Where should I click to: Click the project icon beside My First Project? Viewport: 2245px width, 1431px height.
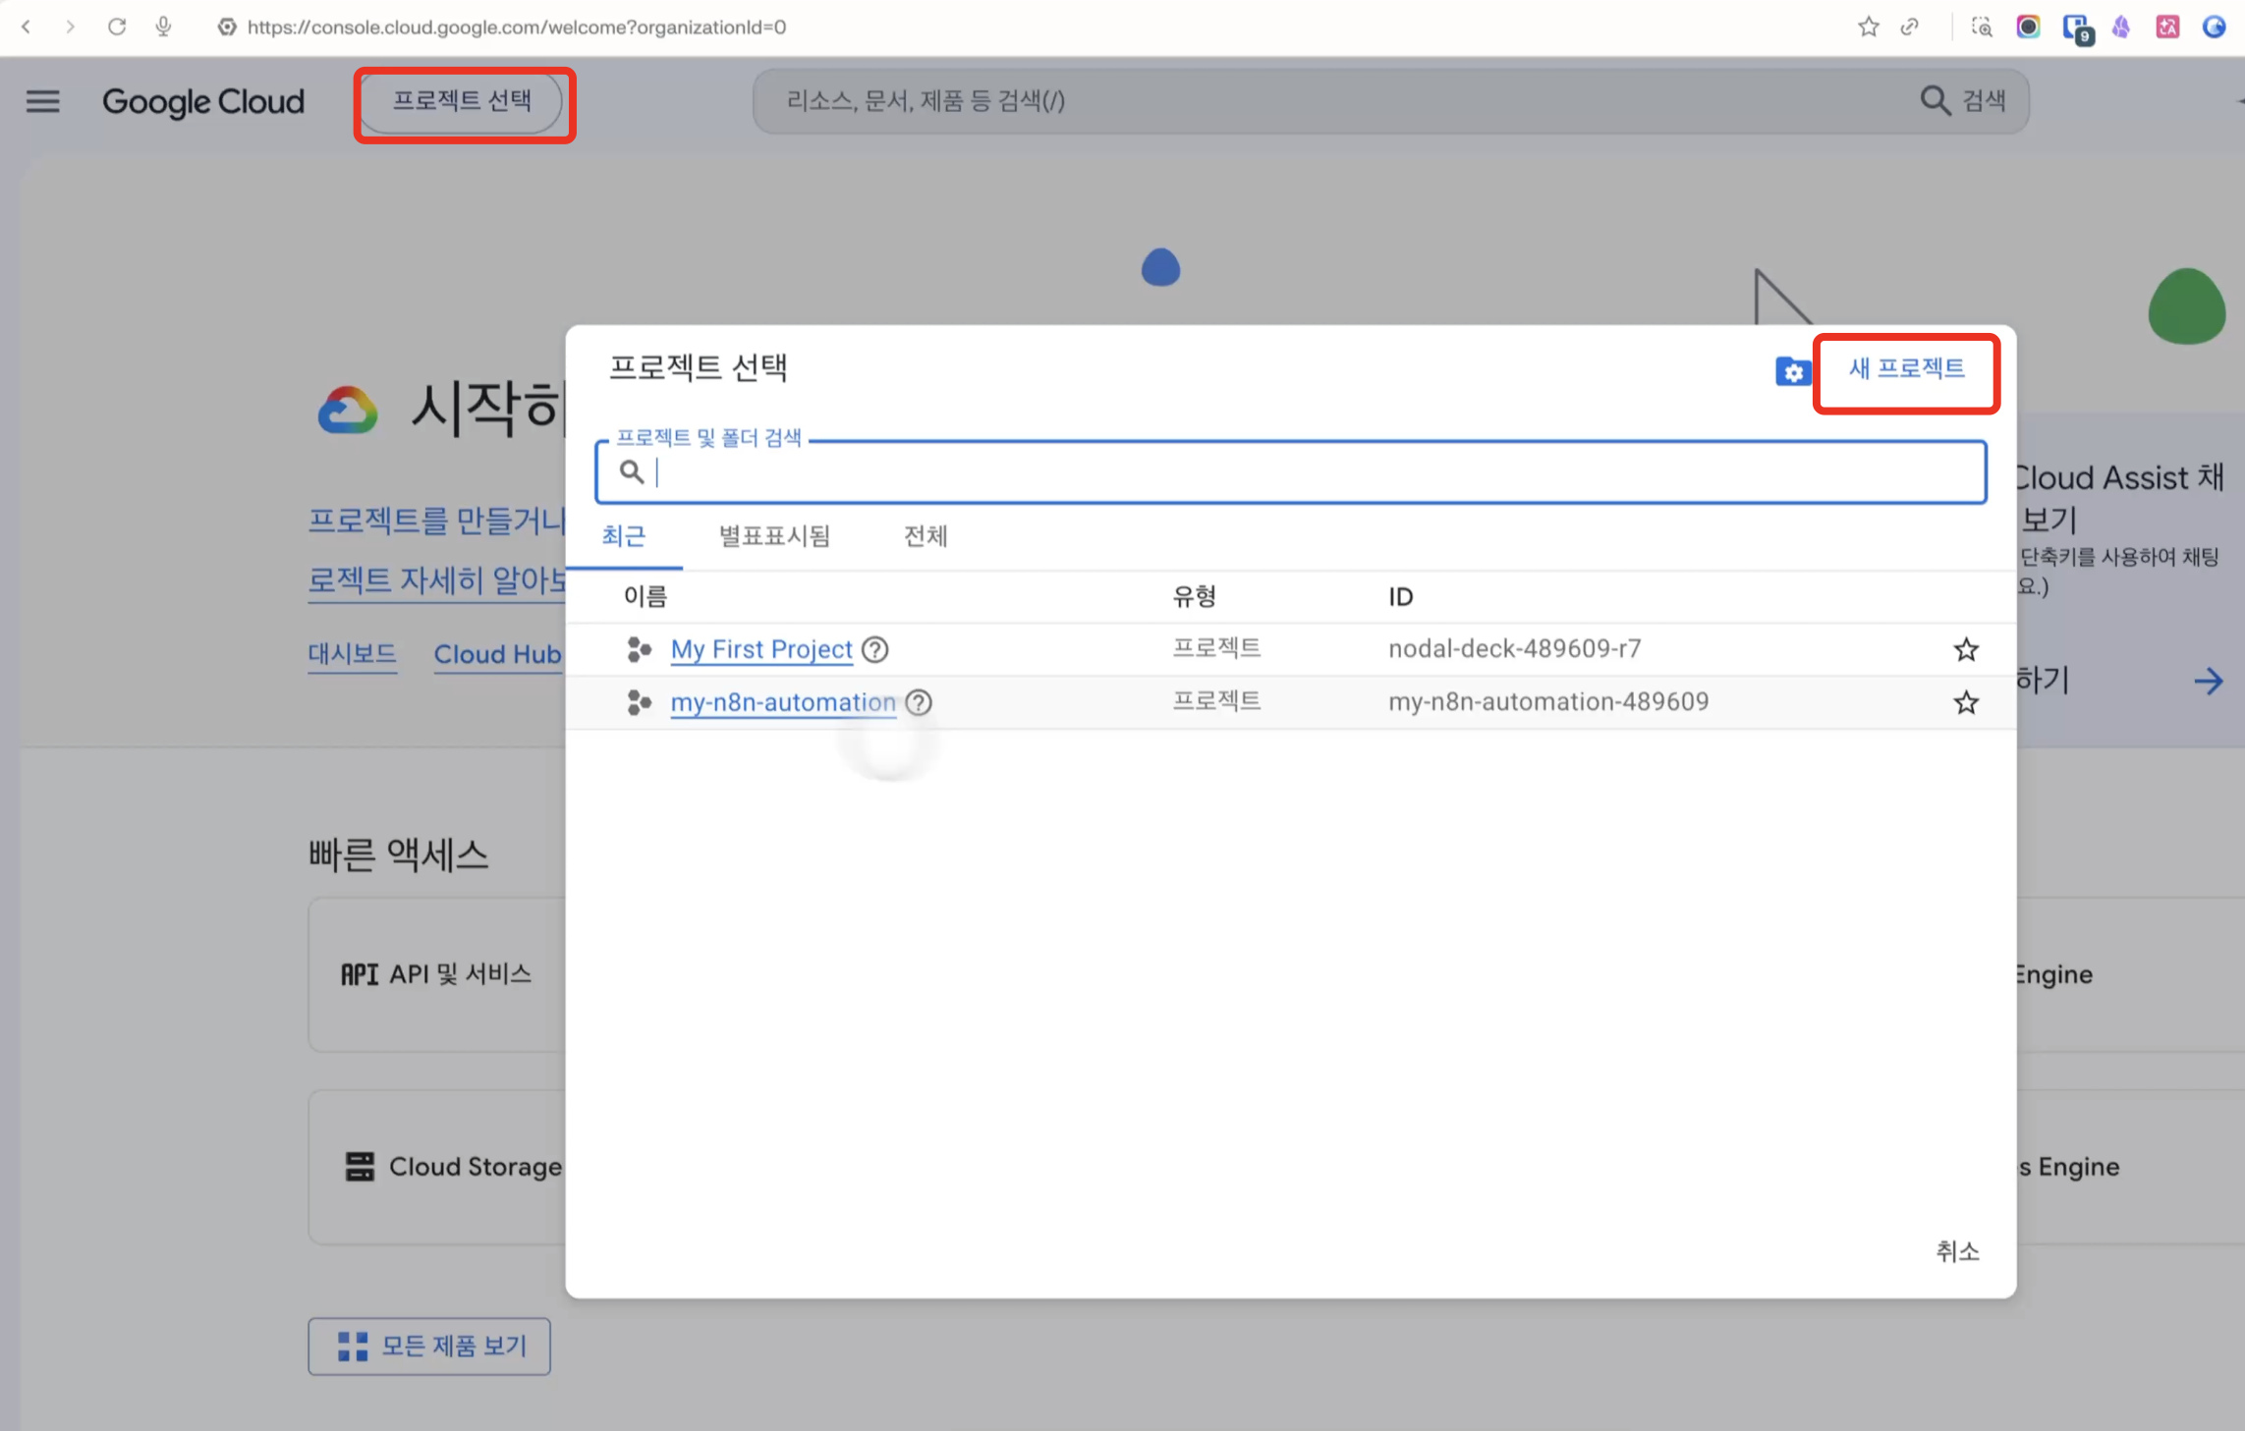tap(640, 649)
